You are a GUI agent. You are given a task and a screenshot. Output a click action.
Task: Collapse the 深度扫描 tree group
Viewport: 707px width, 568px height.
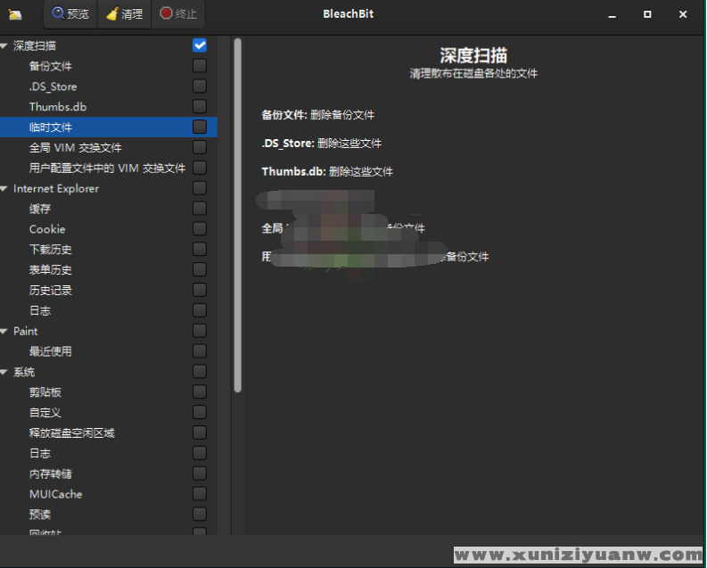[x=4, y=45]
